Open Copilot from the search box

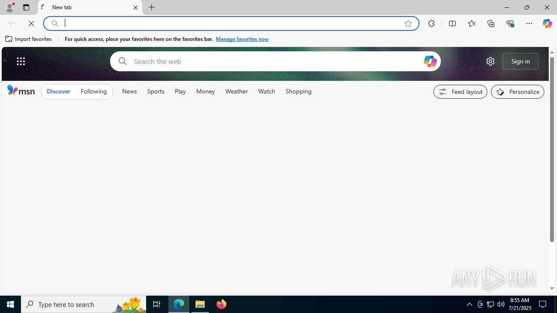pyautogui.click(x=430, y=61)
